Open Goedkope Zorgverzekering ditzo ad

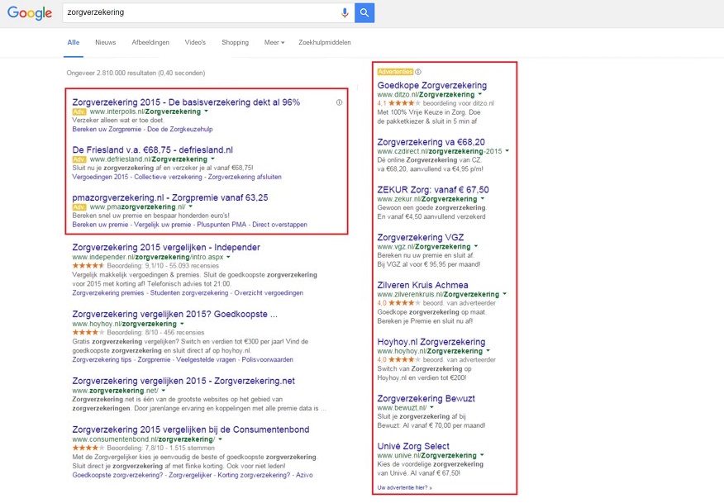click(431, 85)
